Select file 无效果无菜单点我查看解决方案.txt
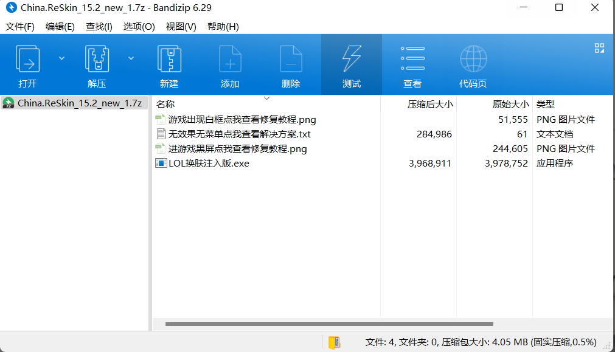 pos(239,134)
